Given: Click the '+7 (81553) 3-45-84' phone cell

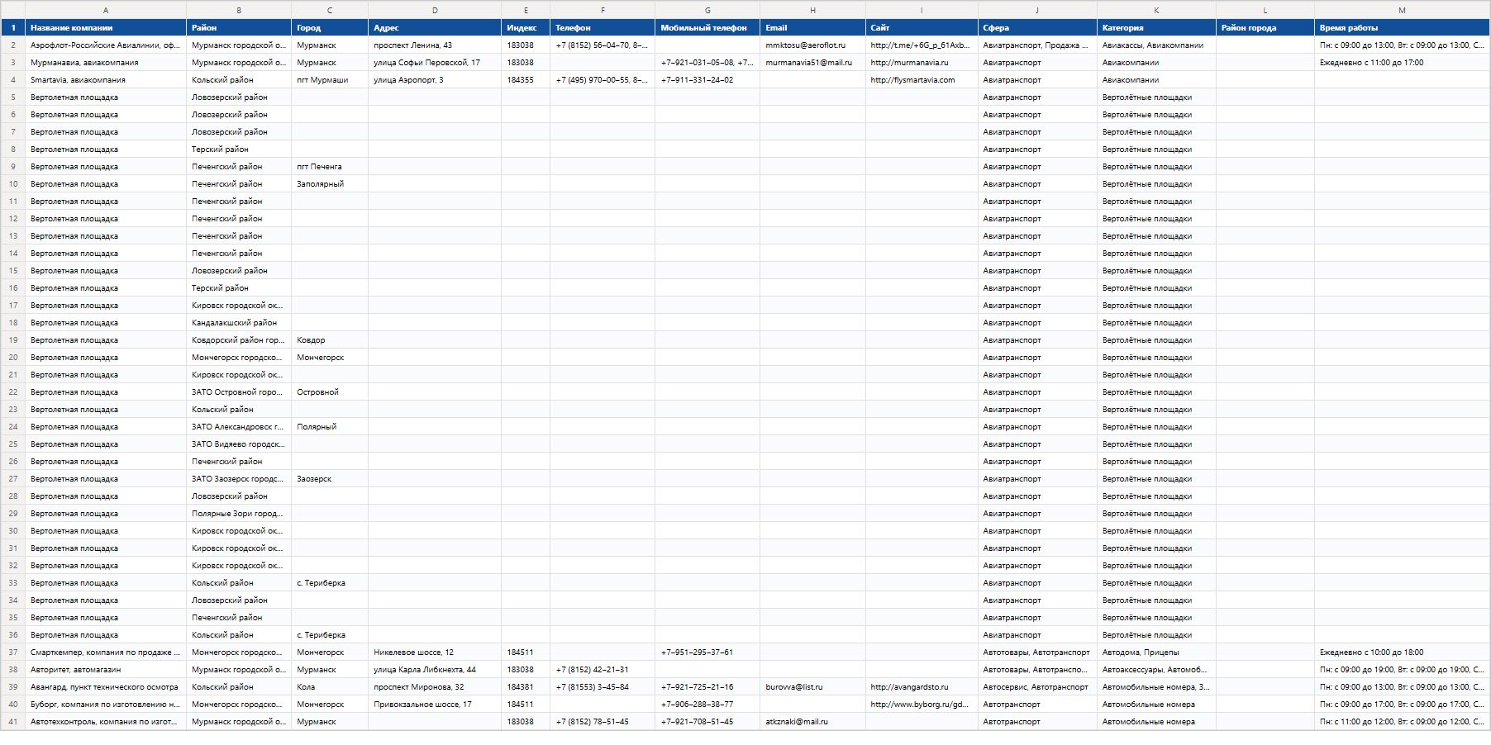Looking at the screenshot, I should click(x=603, y=687).
